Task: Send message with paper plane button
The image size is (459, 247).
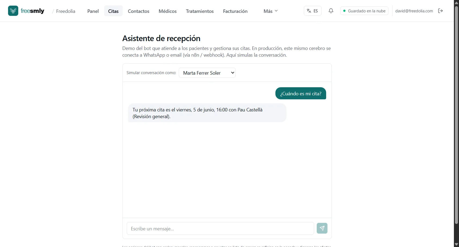Action: coord(322,228)
